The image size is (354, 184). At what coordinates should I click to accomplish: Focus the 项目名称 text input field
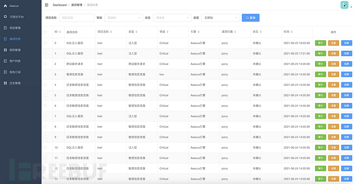[76, 18]
